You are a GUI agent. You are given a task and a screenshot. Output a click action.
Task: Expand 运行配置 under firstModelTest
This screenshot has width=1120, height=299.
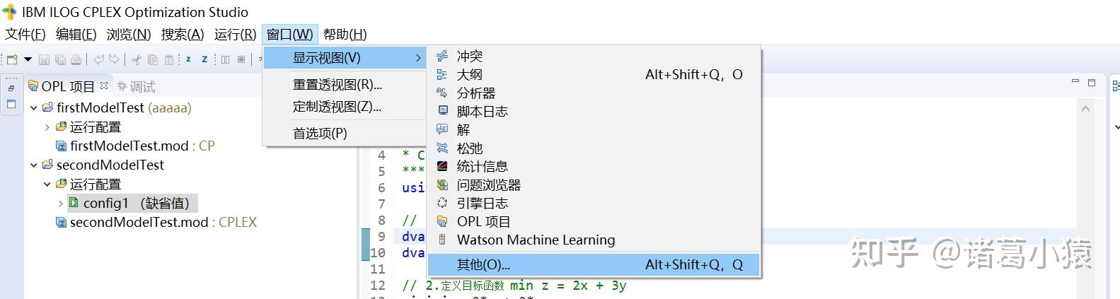(47, 127)
